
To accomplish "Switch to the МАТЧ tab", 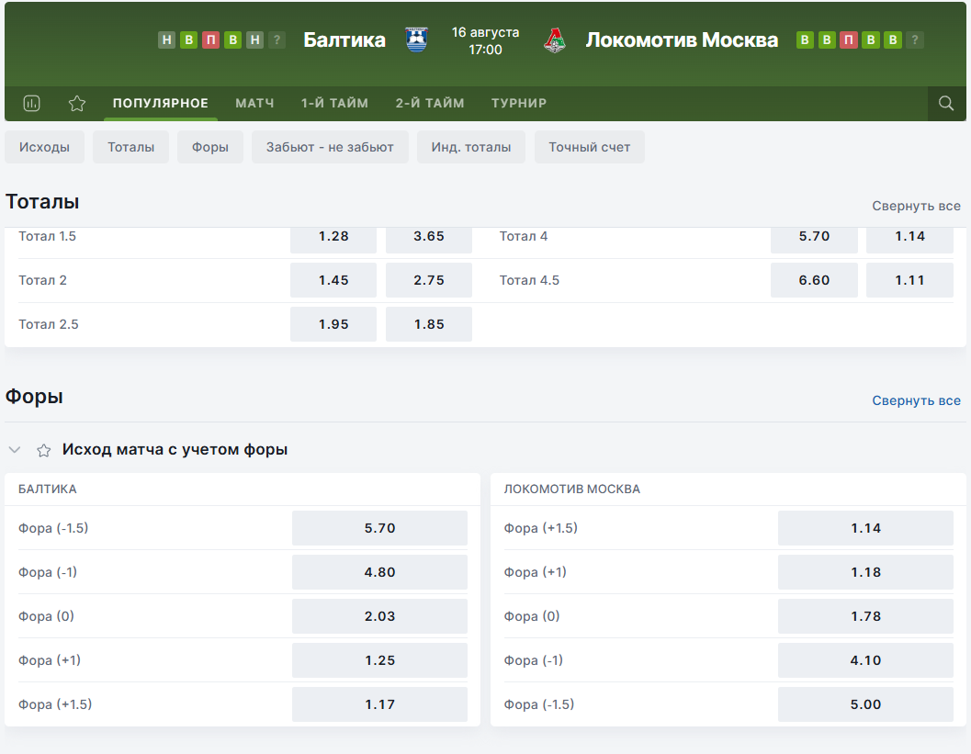I will click(x=254, y=104).
